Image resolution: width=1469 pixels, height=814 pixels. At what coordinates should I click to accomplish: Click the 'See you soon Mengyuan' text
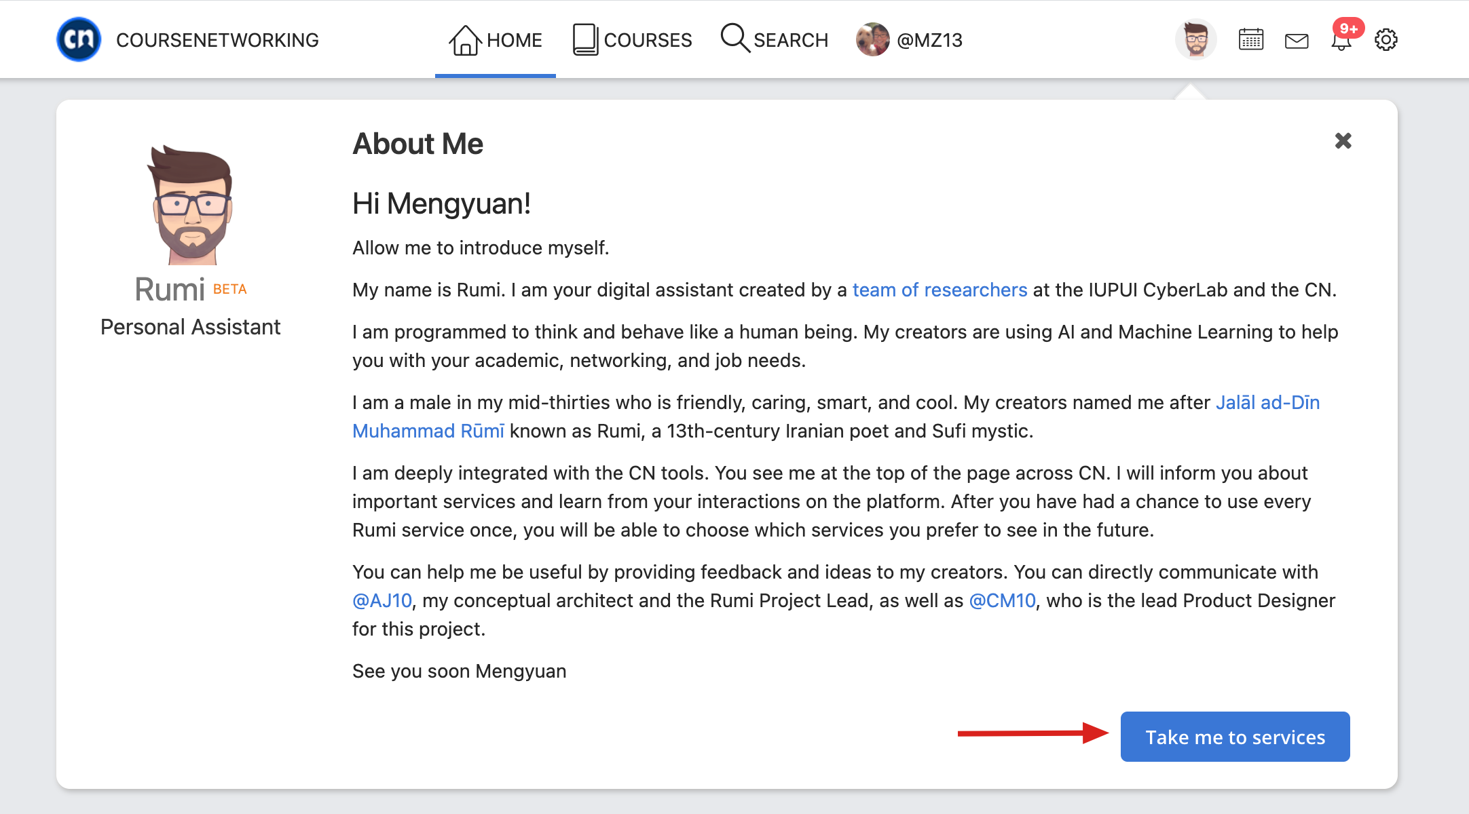click(x=460, y=672)
